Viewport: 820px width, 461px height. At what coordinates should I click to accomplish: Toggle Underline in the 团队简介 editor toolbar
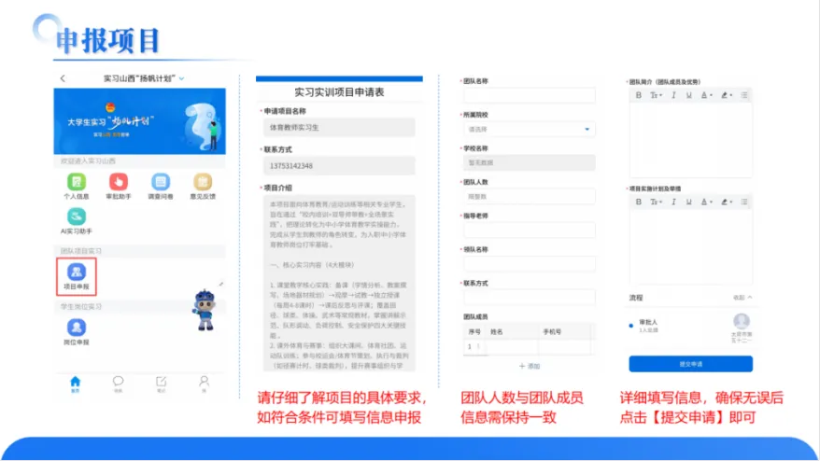pyautogui.click(x=688, y=95)
